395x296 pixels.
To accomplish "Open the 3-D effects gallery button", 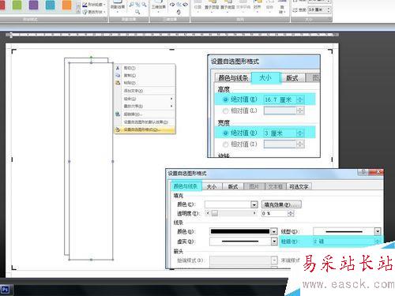I will [159, 6].
